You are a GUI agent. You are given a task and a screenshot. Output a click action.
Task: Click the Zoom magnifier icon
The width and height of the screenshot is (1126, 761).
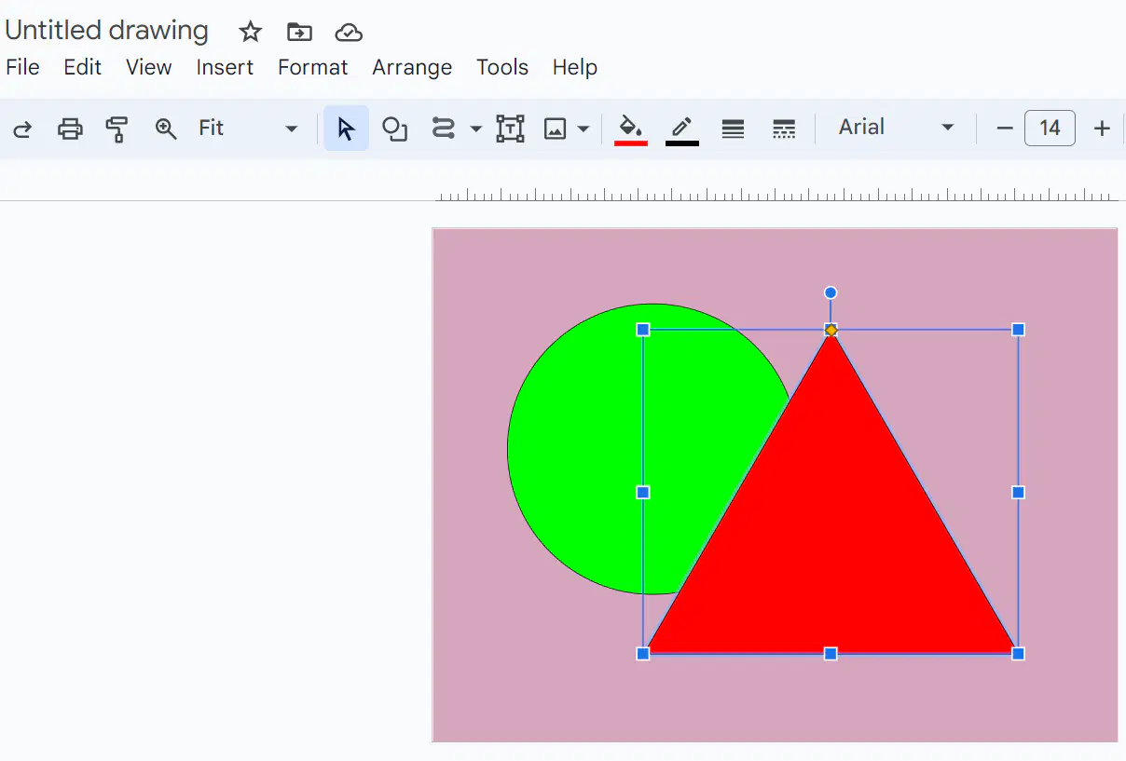tap(166, 129)
